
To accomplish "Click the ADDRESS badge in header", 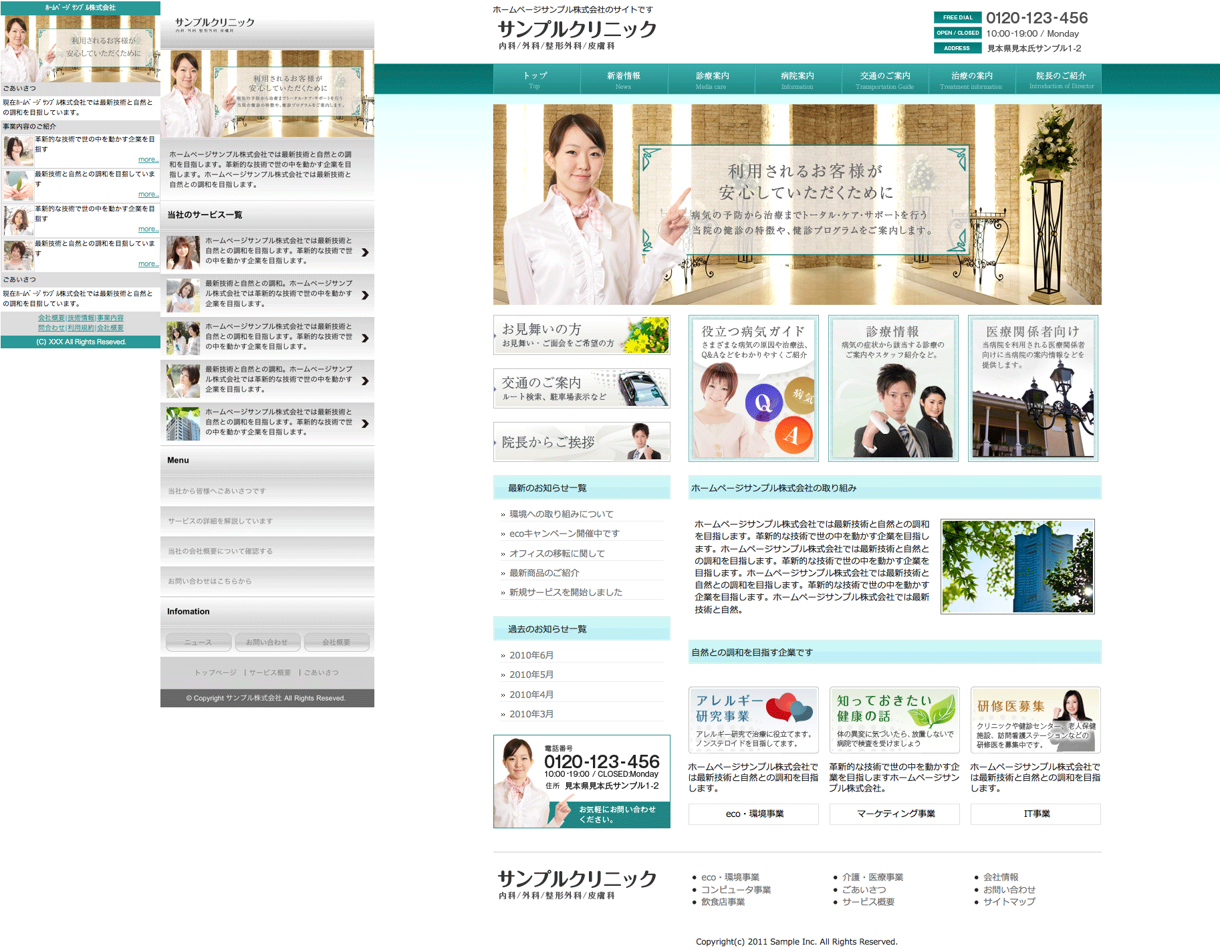I will (x=957, y=48).
